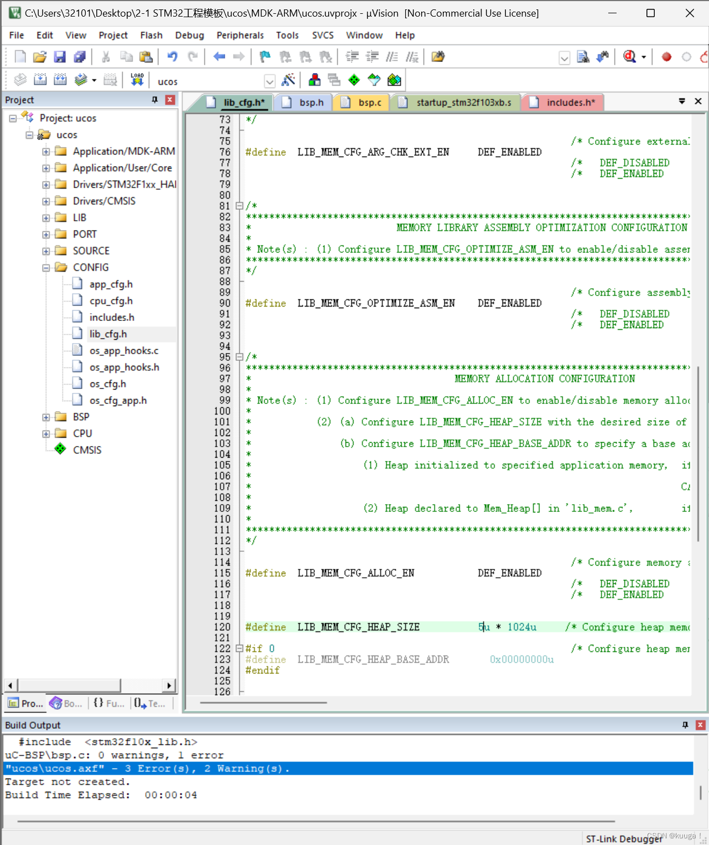Select app_cfg.h in project tree
The height and width of the screenshot is (845, 709).
[x=111, y=284]
